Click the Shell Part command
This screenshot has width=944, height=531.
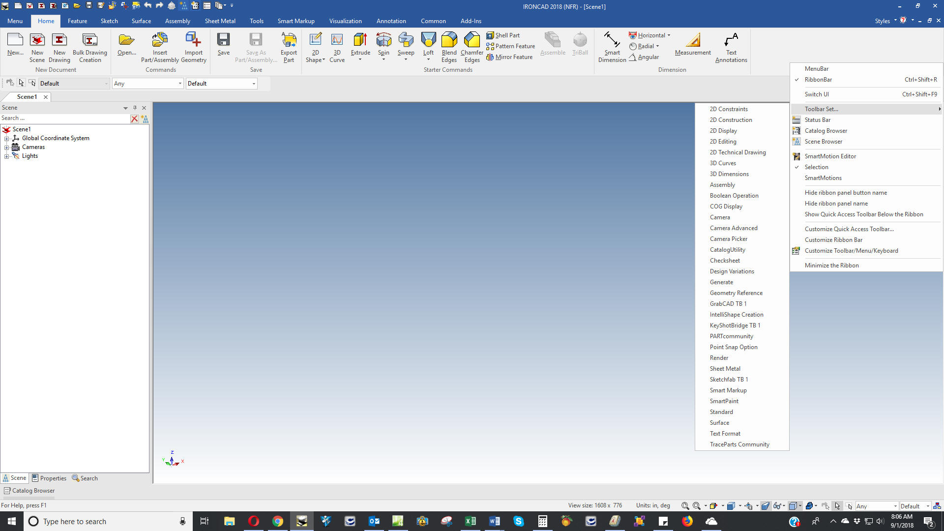pyautogui.click(x=503, y=35)
